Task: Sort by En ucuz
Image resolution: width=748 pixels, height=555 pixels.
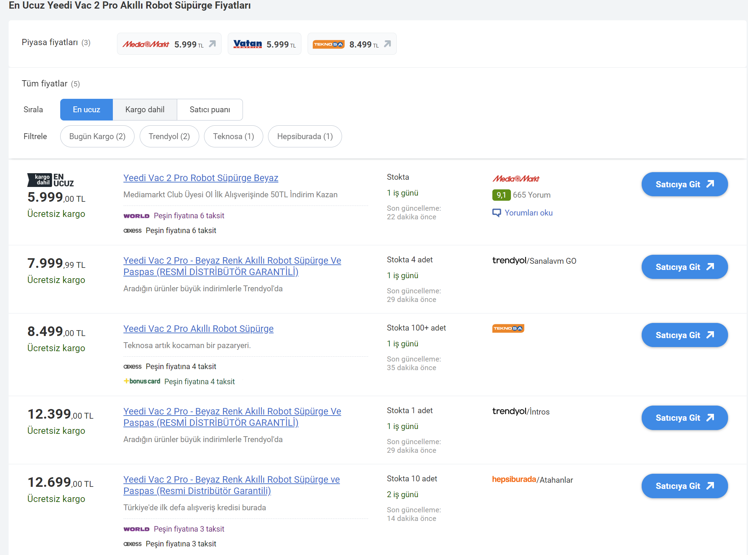Action: 86,109
